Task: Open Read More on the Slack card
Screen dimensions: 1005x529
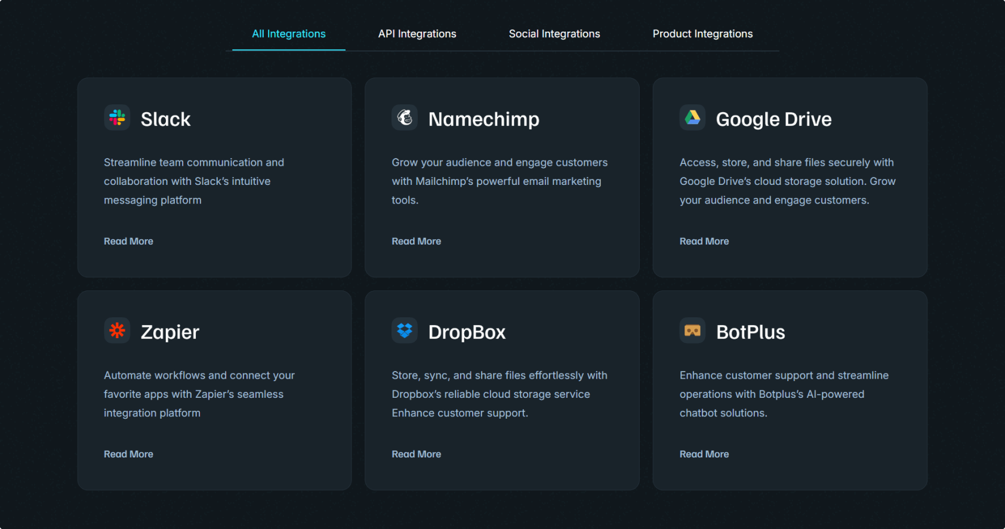Action: 128,241
